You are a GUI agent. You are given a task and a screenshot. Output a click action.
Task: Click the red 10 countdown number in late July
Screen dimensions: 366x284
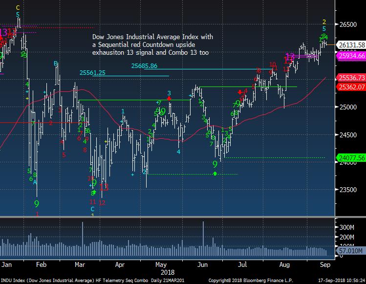pyautogui.click(x=272, y=64)
